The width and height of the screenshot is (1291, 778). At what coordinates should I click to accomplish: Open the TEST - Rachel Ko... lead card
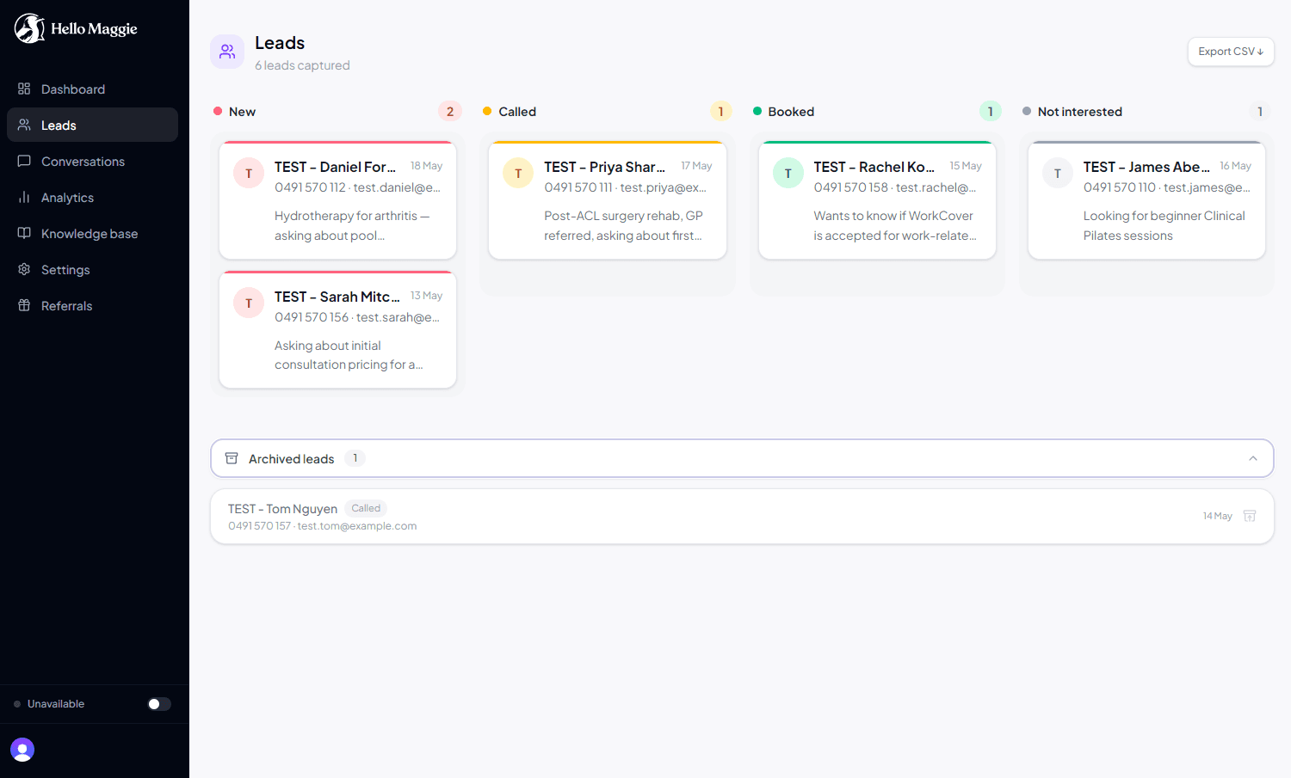[x=877, y=200]
